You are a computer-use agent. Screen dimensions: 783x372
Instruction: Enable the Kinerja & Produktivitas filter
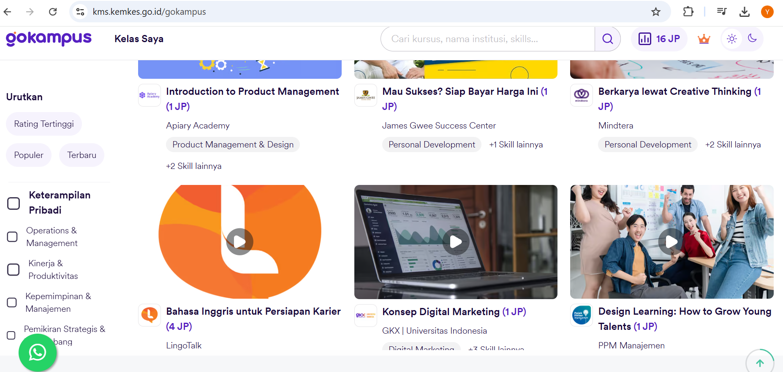tap(14, 270)
